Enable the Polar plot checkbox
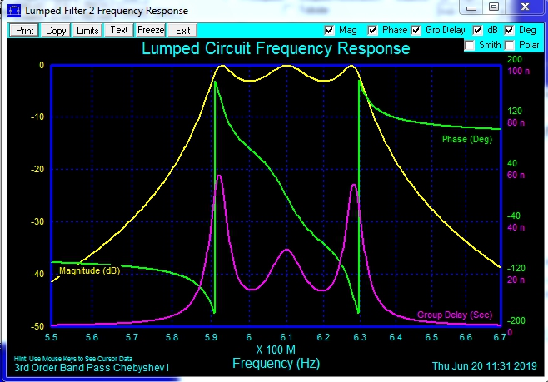The width and height of the screenshot is (548, 382). click(x=510, y=46)
